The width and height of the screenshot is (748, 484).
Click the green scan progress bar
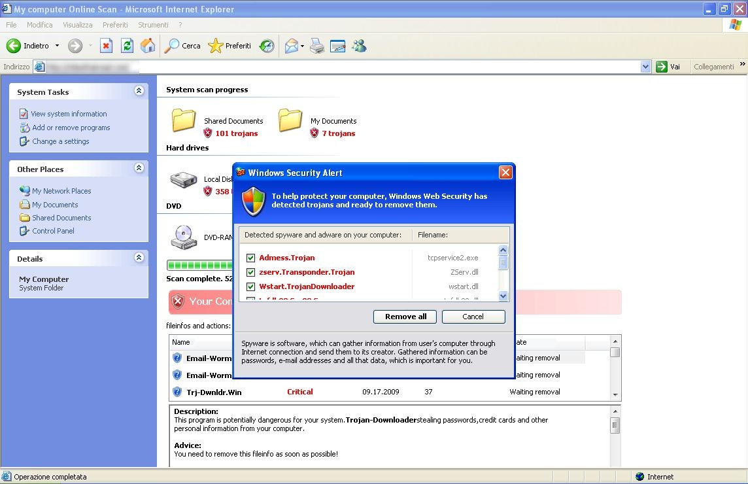[199, 266]
